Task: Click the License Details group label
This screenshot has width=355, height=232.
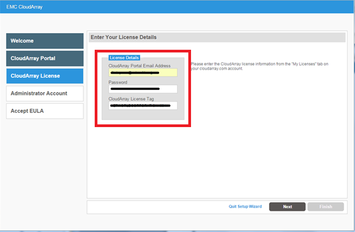Action: point(124,58)
